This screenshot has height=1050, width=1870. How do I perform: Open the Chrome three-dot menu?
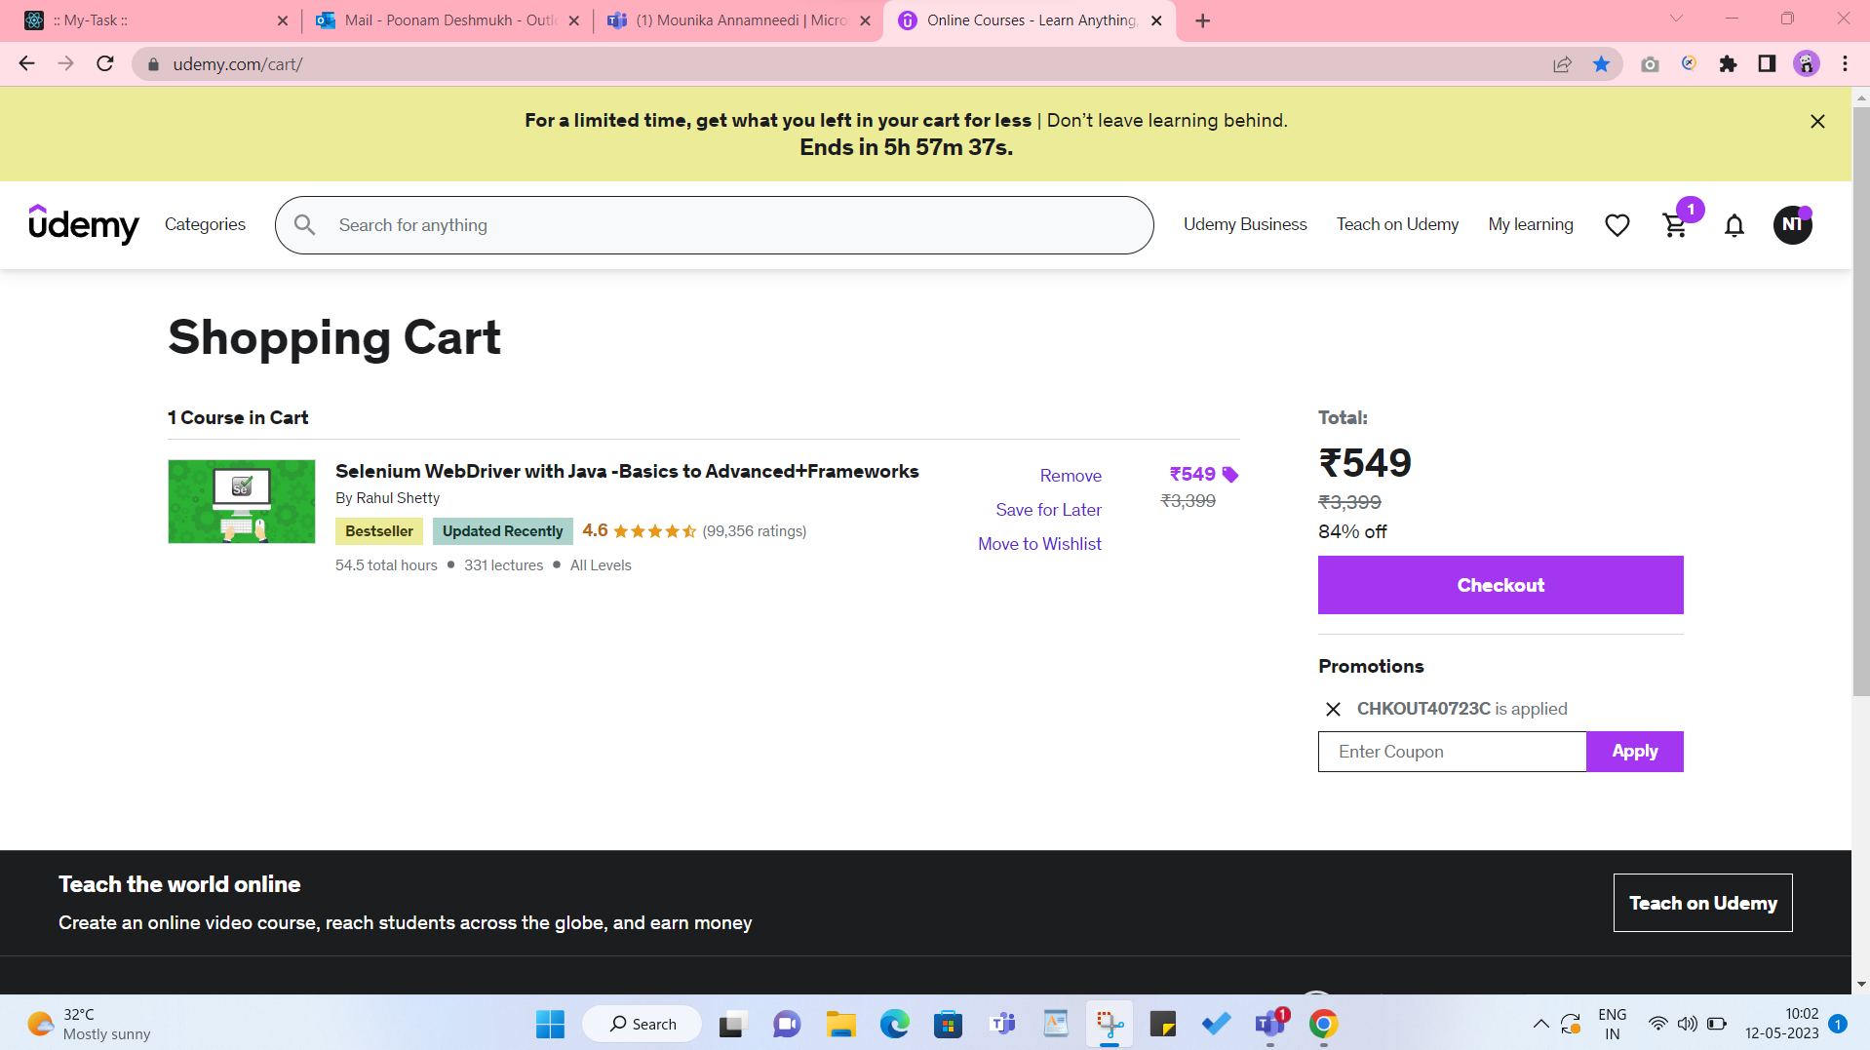coord(1845,64)
